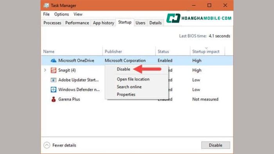
Task: Sort by the Status column header
Action: click(x=163, y=52)
